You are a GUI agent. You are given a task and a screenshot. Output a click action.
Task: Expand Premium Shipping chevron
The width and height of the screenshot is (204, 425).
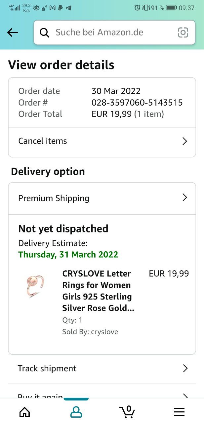pos(185,198)
